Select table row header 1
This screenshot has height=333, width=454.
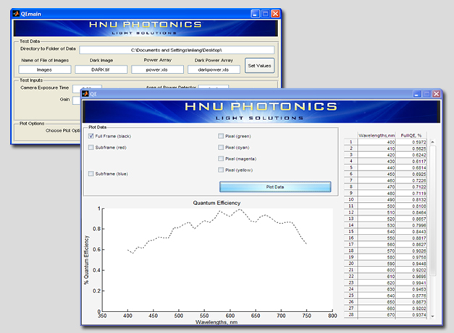[x=351, y=142]
